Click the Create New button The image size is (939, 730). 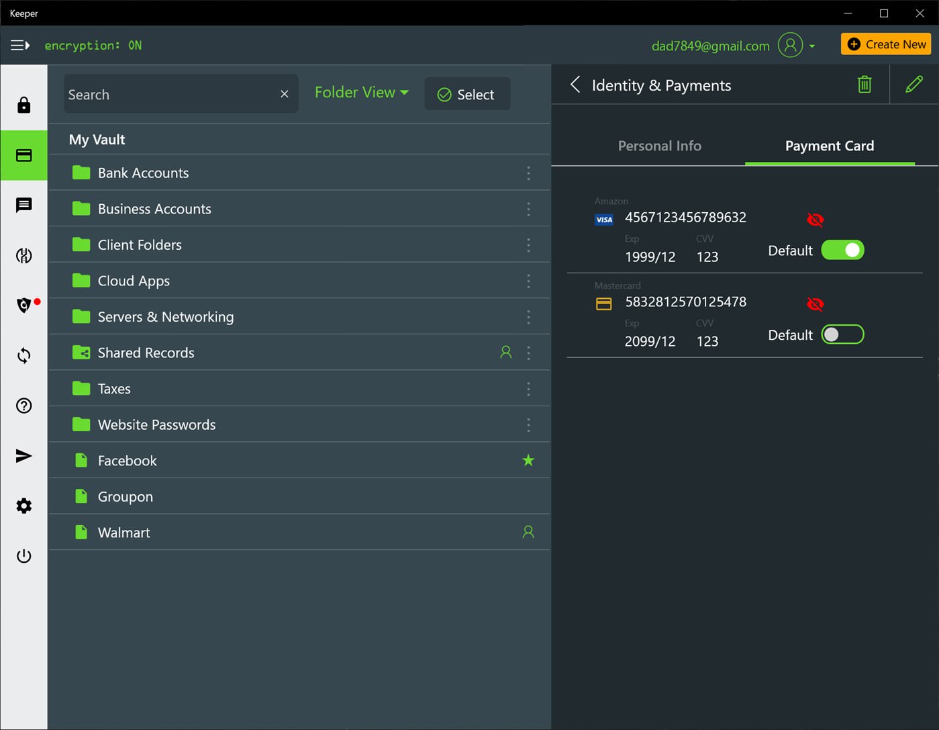[886, 44]
